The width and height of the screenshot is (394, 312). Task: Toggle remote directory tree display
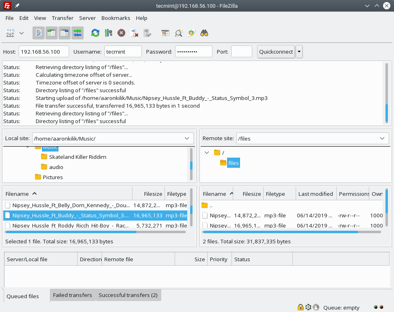click(x=64, y=33)
